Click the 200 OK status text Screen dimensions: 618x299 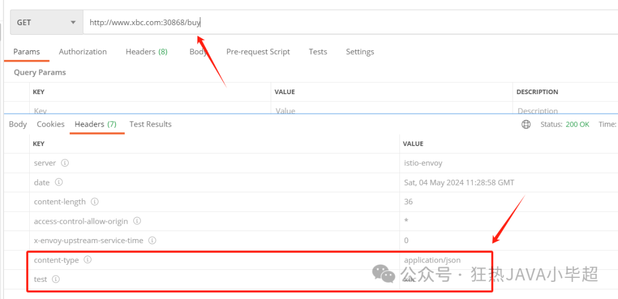click(x=577, y=124)
